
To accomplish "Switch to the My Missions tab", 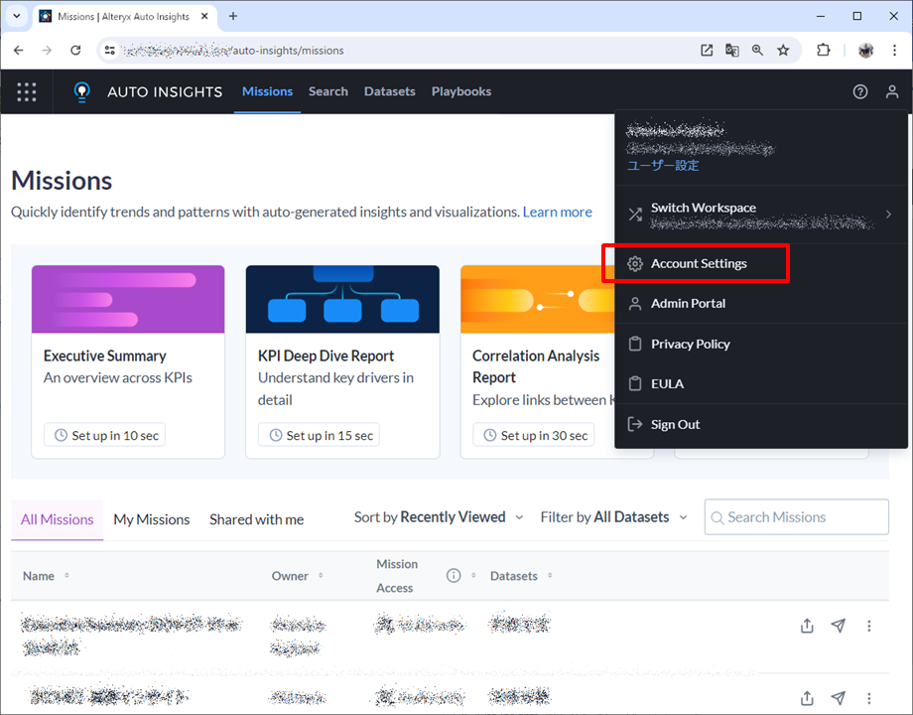I will tap(151, 519).
